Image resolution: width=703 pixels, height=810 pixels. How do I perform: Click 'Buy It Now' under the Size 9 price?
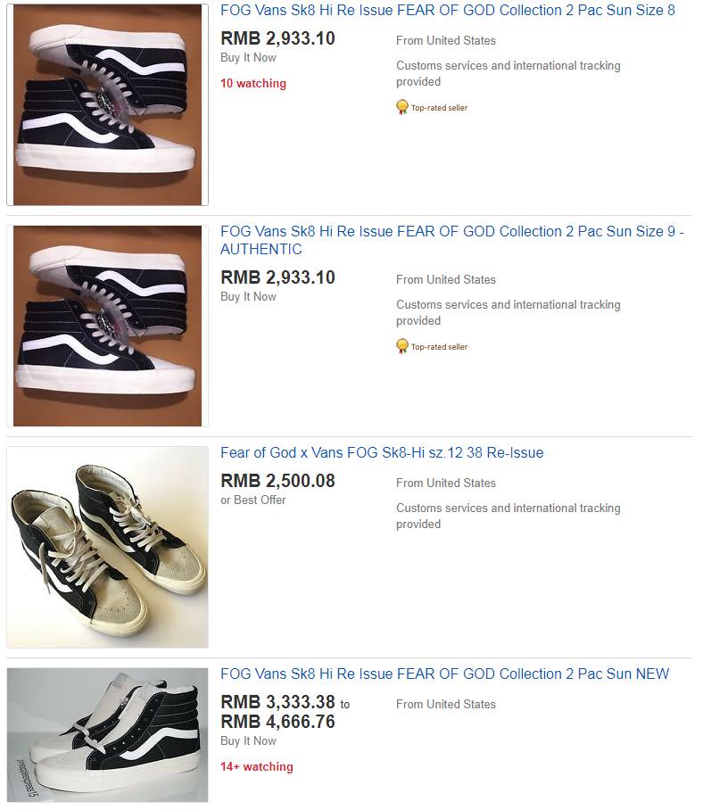pyautogui.click(x=248, y=297)
